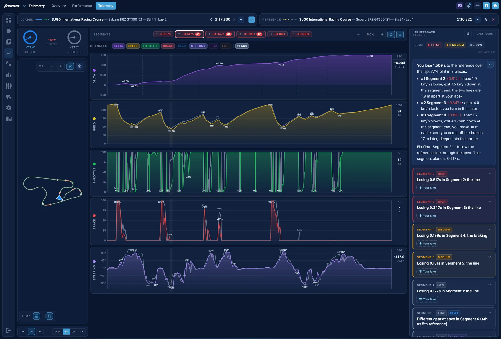The width and height of the screenshot is (501, 339).
Task: Select segment 4 chip +0.199s
Action: coord(251,34)
